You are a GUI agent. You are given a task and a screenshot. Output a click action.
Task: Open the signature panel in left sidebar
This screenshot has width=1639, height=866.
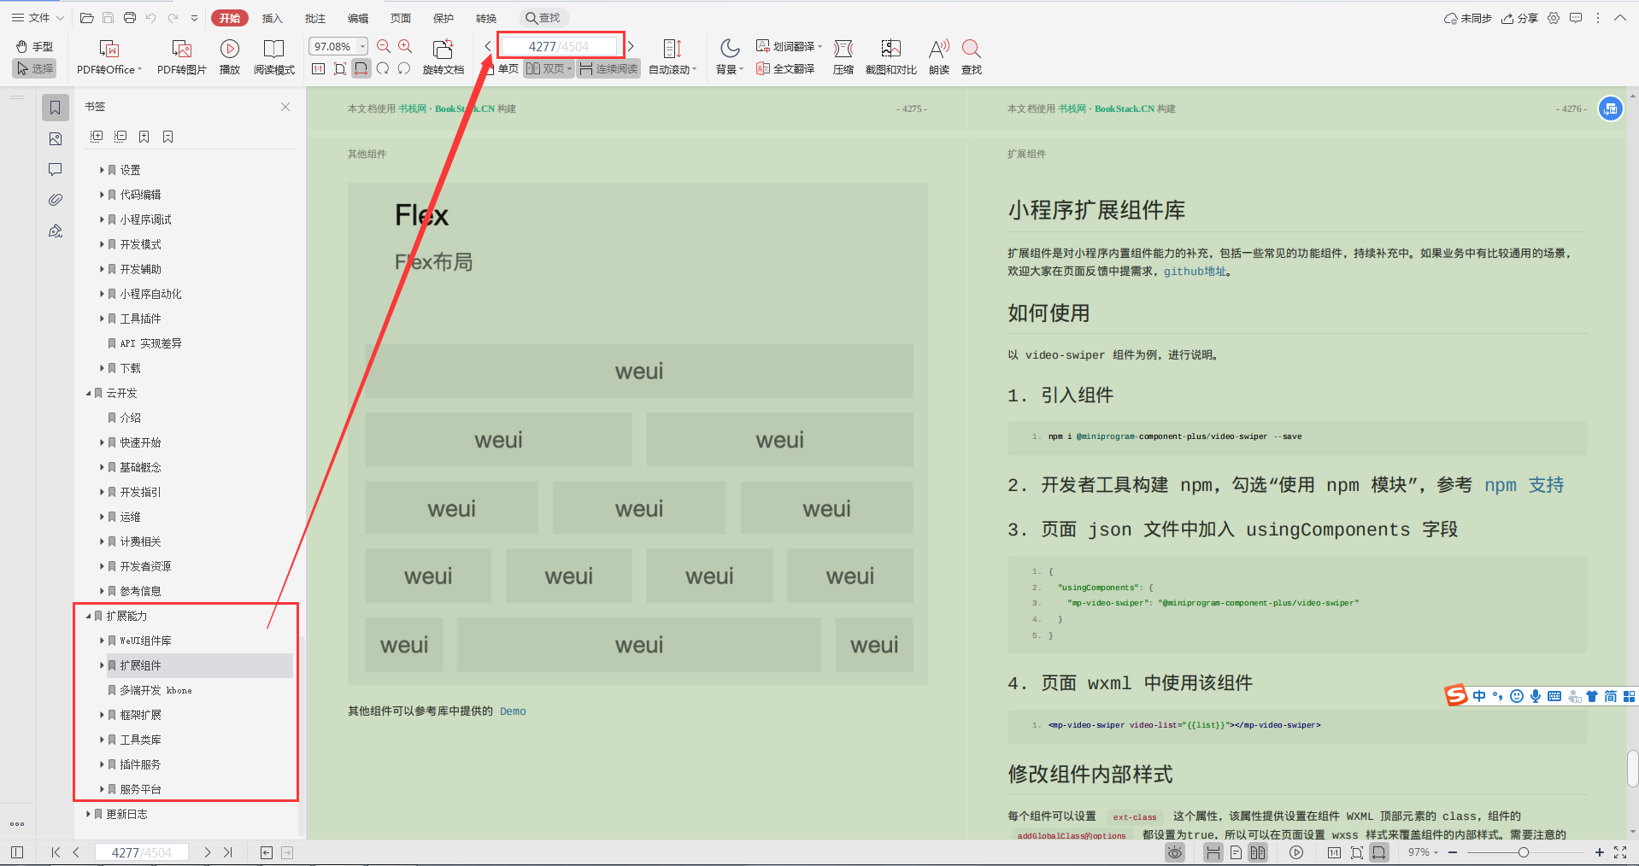(56, 231)
